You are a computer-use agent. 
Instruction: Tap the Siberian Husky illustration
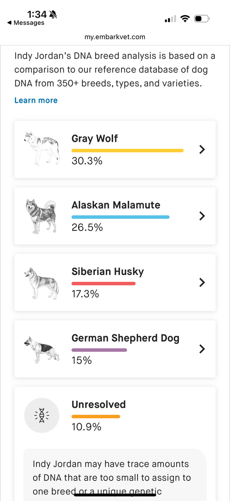click(42, 283)
